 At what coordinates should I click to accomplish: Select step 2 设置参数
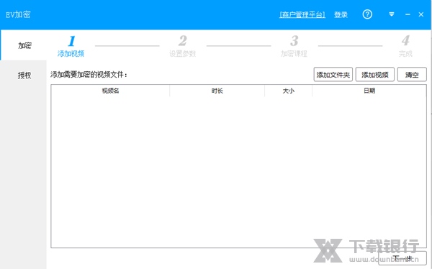pyautogui.click(x=182, y=46)
